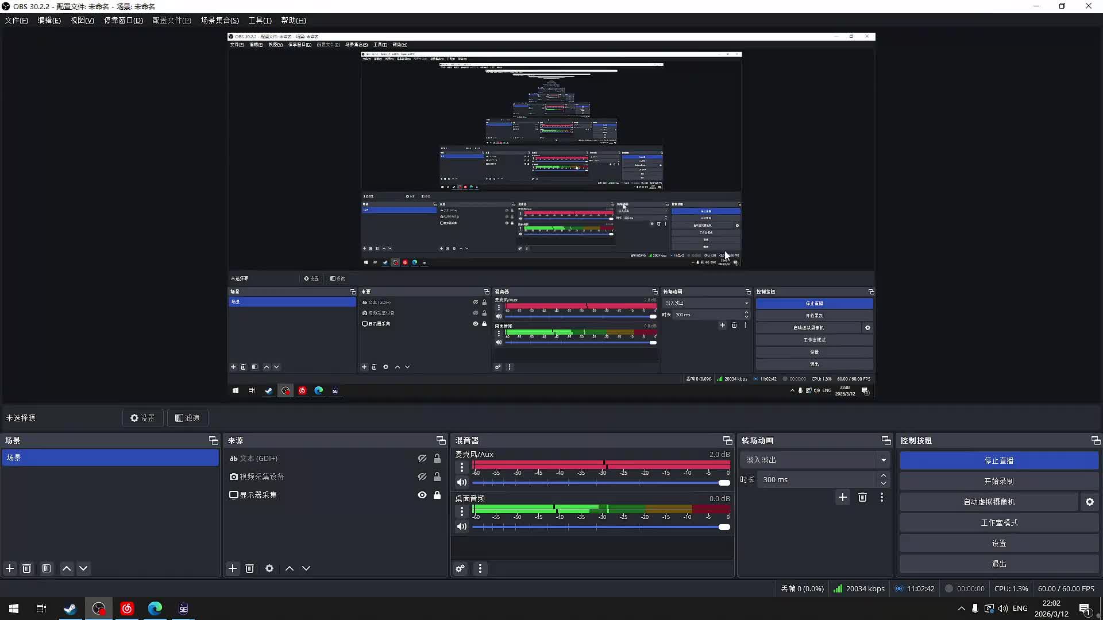Open scene filters icon in Scenes panel
Viewport: 1103px width, 620px height.
47,568
